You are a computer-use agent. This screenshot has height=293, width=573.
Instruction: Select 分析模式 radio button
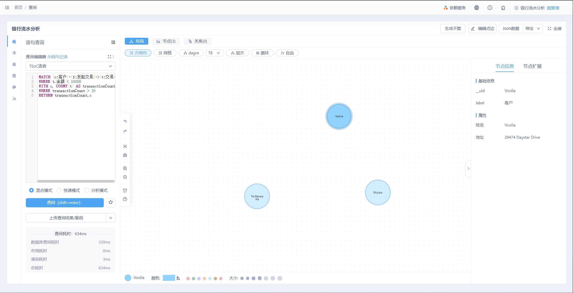[x=87, y=190]
